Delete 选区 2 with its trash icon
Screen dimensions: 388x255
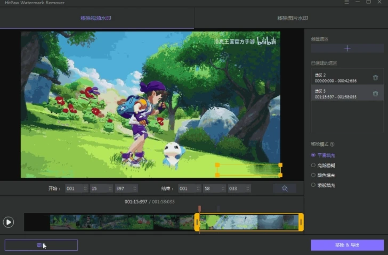(x=375, y=78)
